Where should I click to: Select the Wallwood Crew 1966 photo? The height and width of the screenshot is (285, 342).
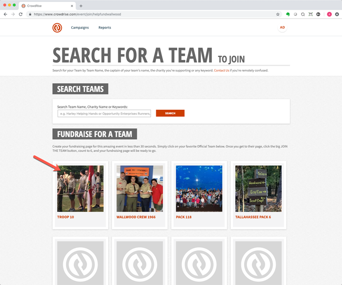point(140,189)
